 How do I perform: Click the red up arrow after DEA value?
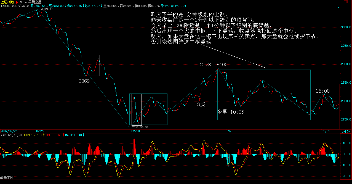(x=64, y=135)
